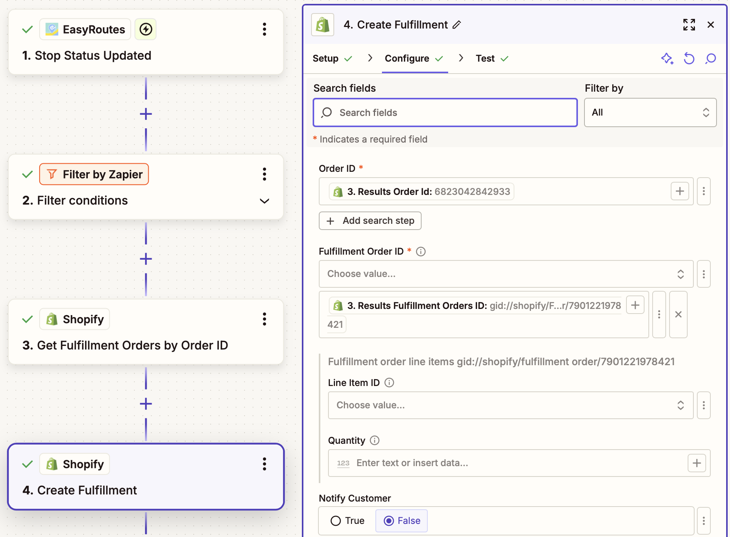Screen dimensions: 730x537
Task: Remove the Results Fulfillment Orders ID value
Action: click(x=678, y=314)
